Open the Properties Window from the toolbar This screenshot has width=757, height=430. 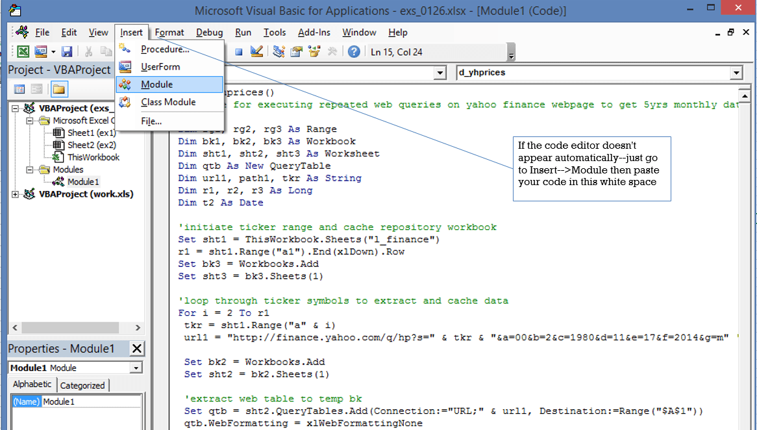pyautogui.click(x=297, y=52)
